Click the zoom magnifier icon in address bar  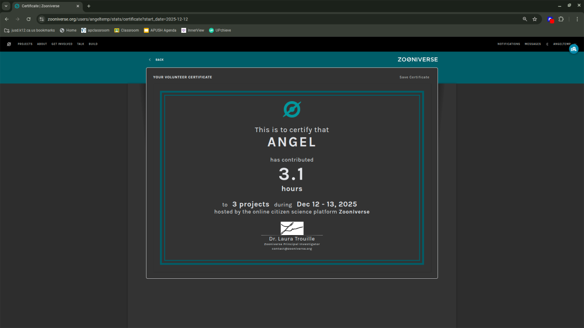tap(525, 19)
